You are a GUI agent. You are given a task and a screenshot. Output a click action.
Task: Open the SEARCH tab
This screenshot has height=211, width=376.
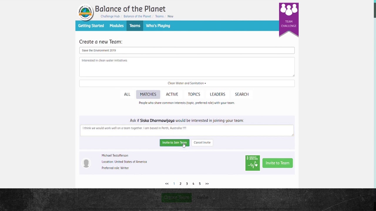(242, 94)
